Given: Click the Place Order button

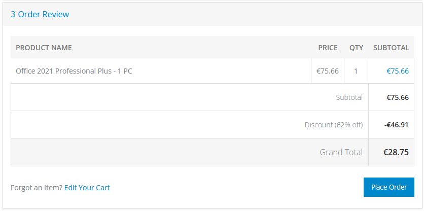Looking at the screenshot, I should pyautogui.click(x=388, y=187).
